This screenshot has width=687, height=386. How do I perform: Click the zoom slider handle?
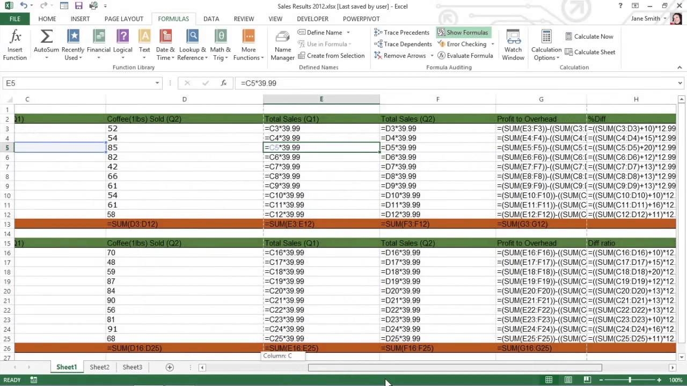pos(630,380)
